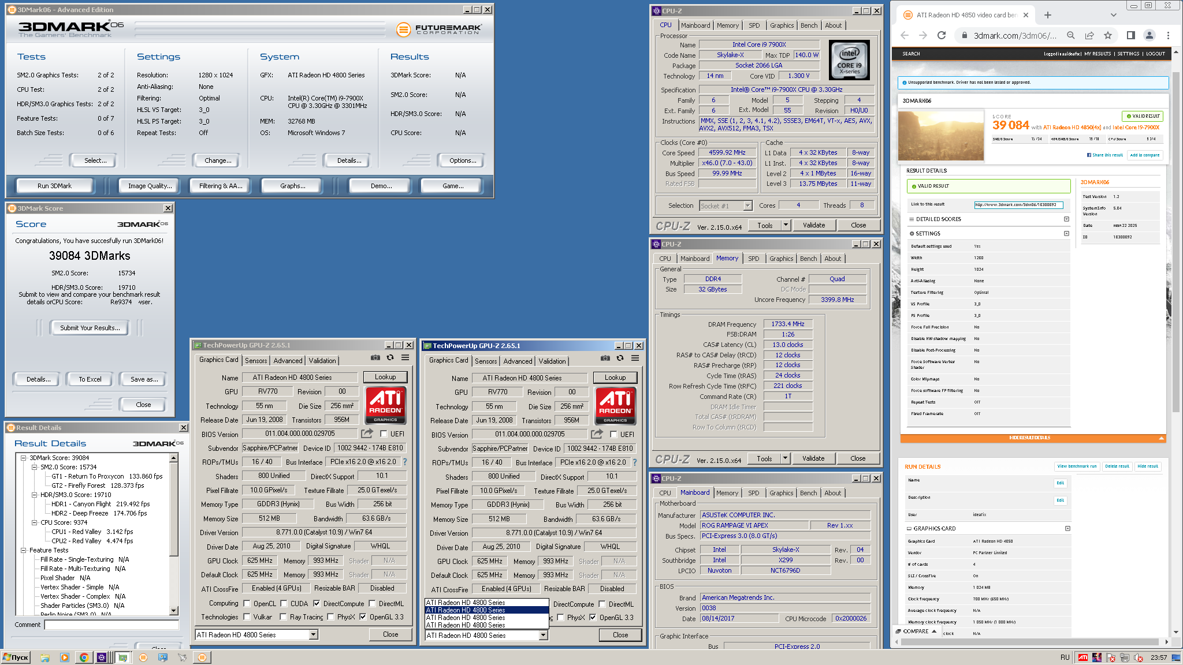The height and width of the screenshot is (665, 1183).
Task: Open GPU selector dropdown in right GPU-Z
Action: pos(543,635)
